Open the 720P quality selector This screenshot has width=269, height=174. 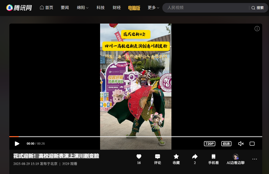point(210,144)
